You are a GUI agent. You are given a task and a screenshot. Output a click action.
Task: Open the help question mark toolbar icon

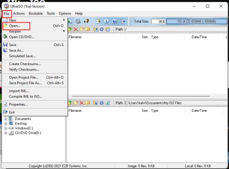click(x=115, y=21)
